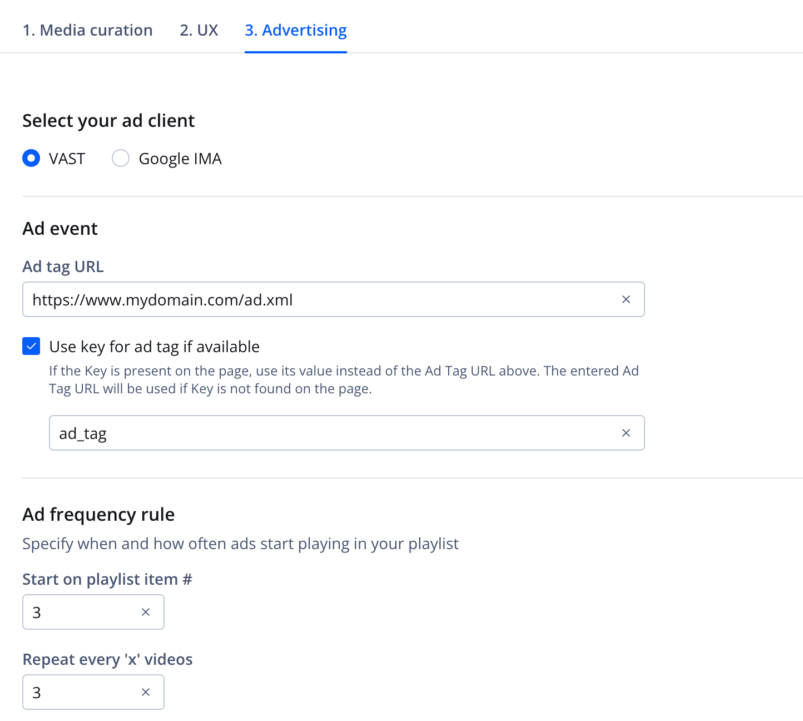803x721 pixels.
Task: Clear the ad_tag key field
Action: [x=626, y=433]
